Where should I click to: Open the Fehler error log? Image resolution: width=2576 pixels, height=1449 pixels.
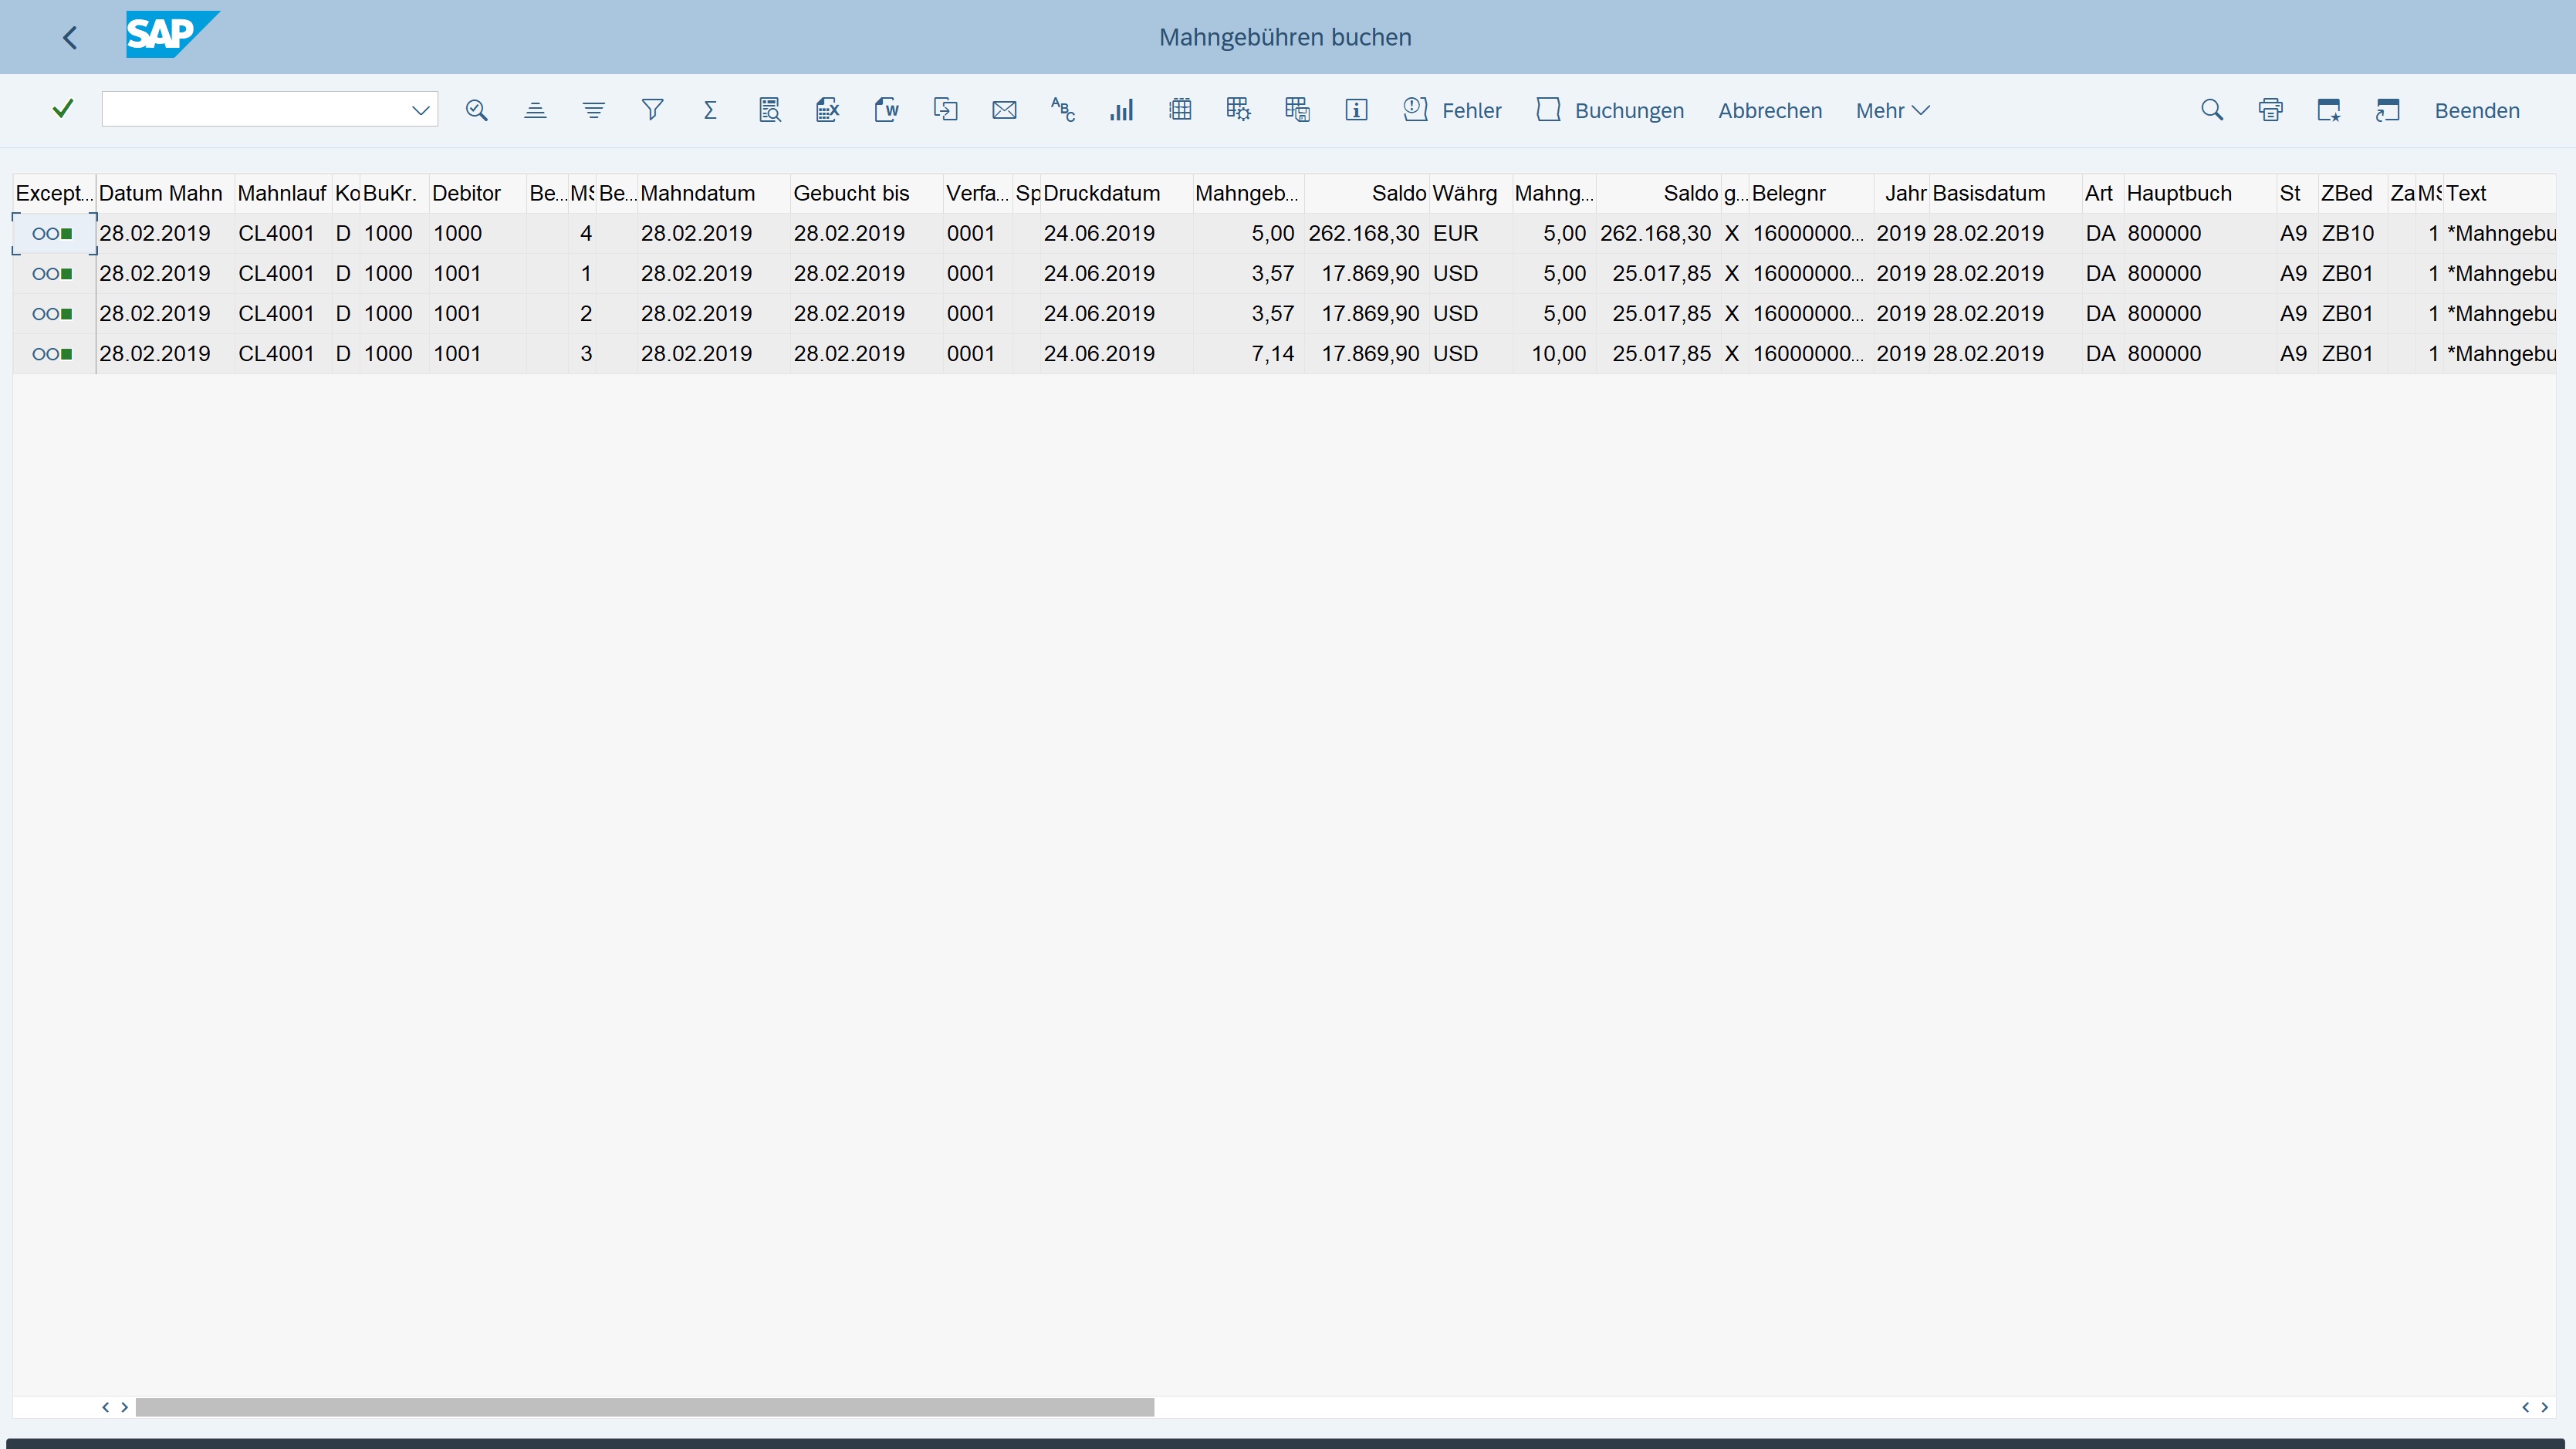[1452, 110]
